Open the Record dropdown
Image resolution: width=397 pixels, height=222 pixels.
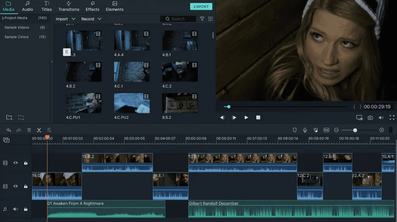pos(92,19)
